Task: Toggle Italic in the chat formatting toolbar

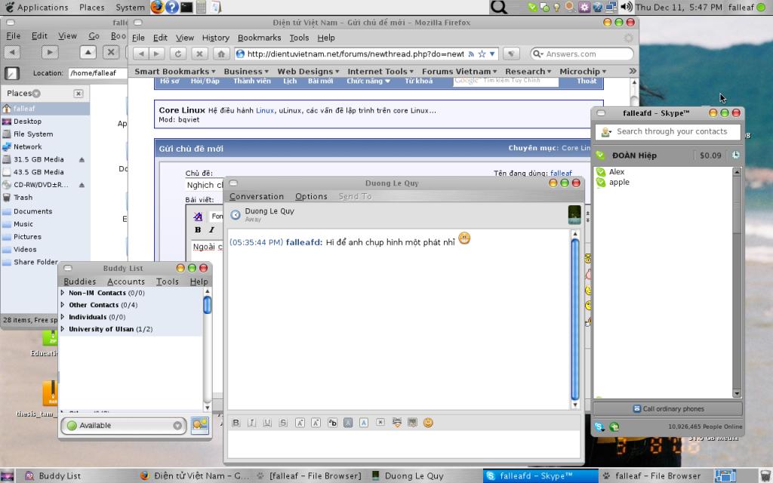Action: (x=251, y=423)
